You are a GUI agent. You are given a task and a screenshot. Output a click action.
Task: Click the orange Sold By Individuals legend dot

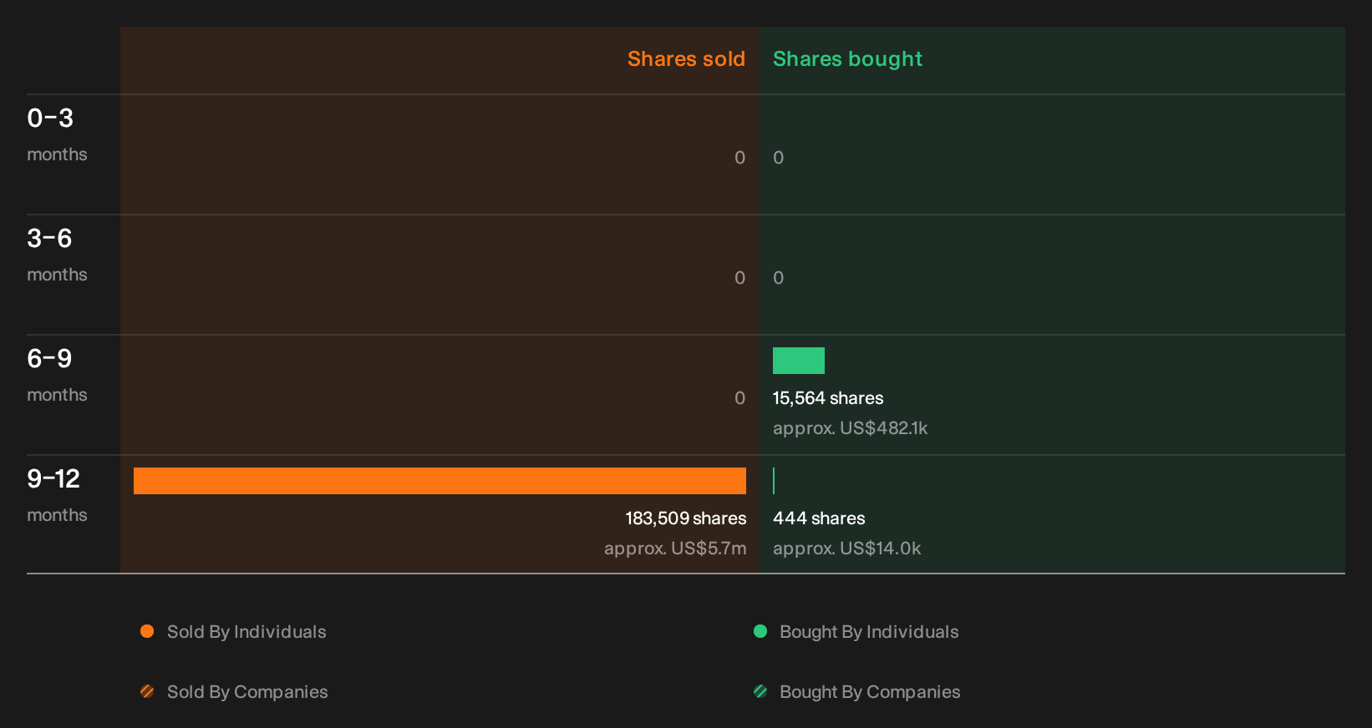pyautogui.click(x=147, y=631)
